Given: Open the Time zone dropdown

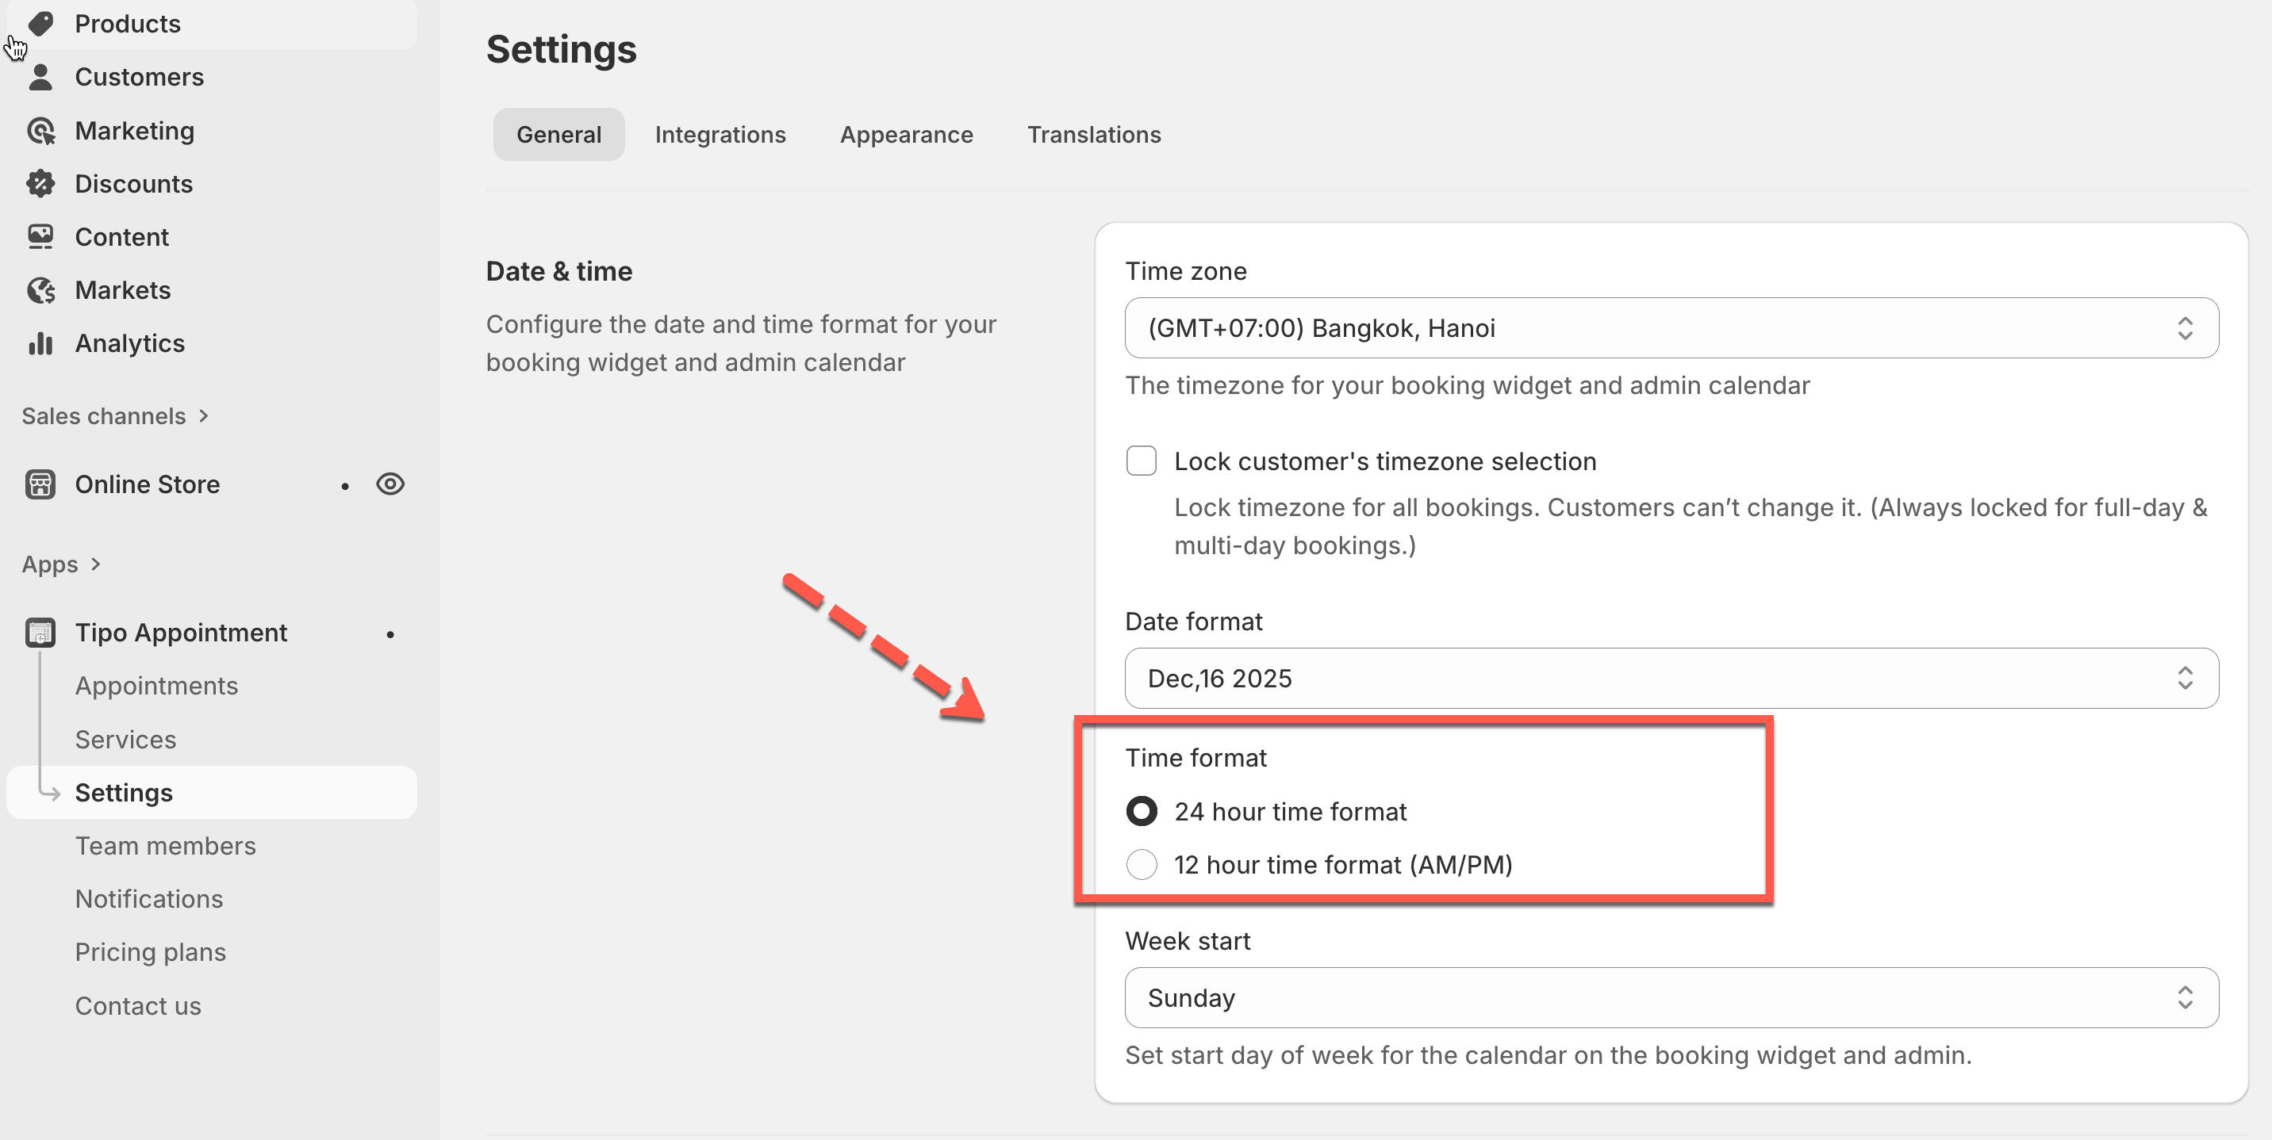Looking at the screenshot, I should point(1671,328).
